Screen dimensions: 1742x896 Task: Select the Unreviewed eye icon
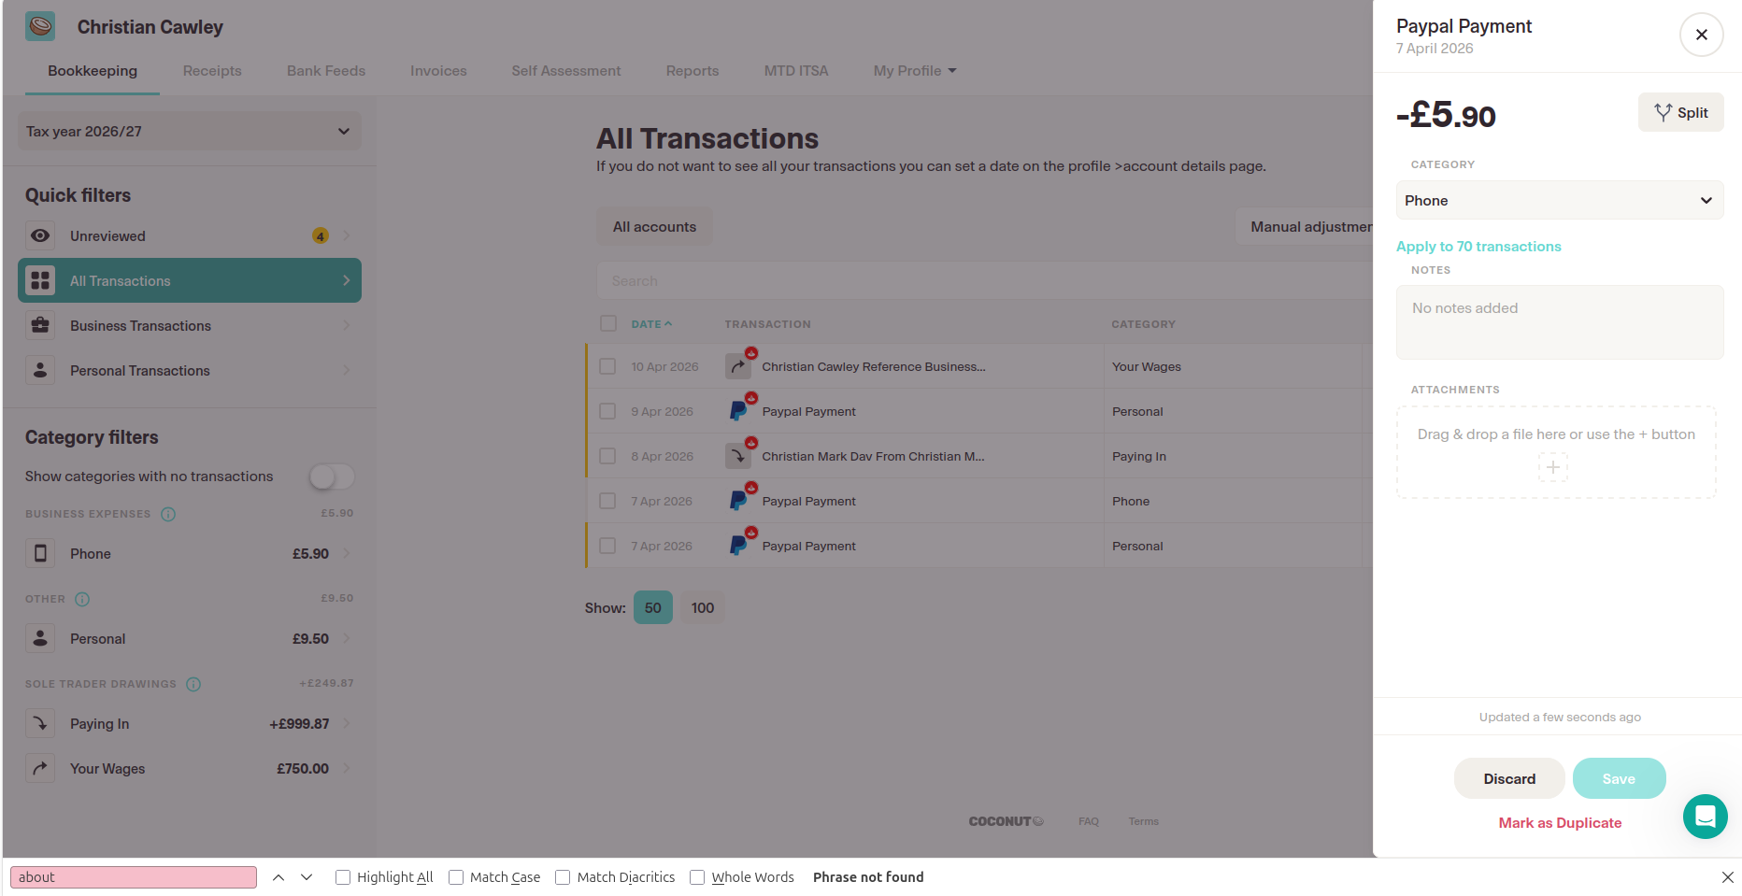[40, 235]
